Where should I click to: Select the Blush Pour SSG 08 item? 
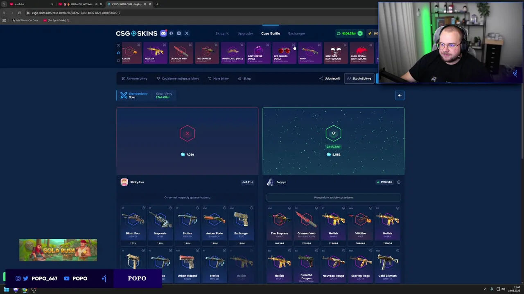[x=133, y=226]
